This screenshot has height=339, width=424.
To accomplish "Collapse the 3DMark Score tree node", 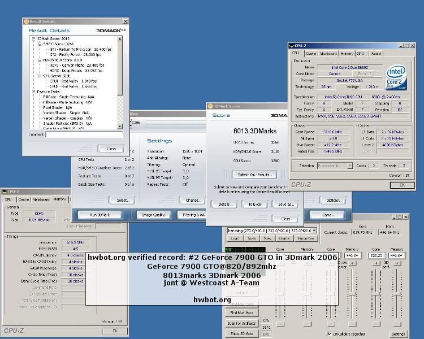I will [x=34, y=39].
